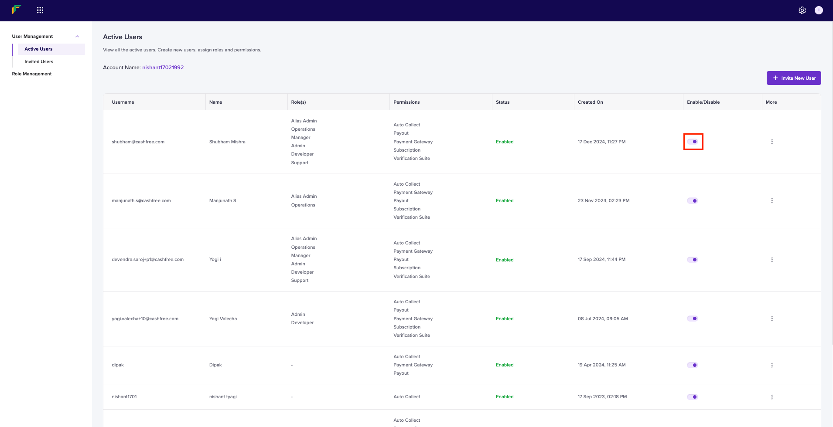Click the Created On column header
Image resolution: width=833 pixels, height=427 pixels.
pos(591,102)
